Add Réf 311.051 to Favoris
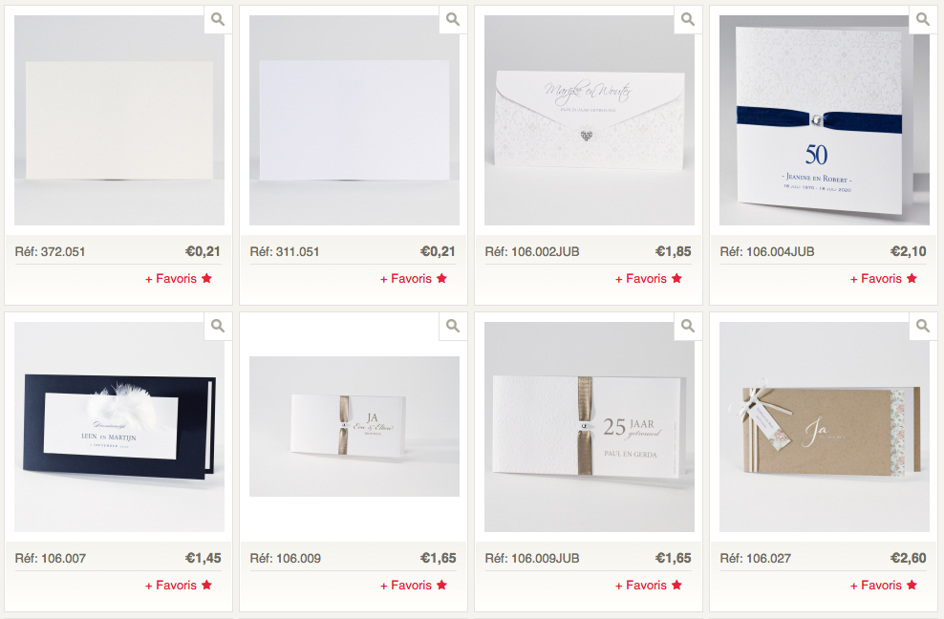 413,278
